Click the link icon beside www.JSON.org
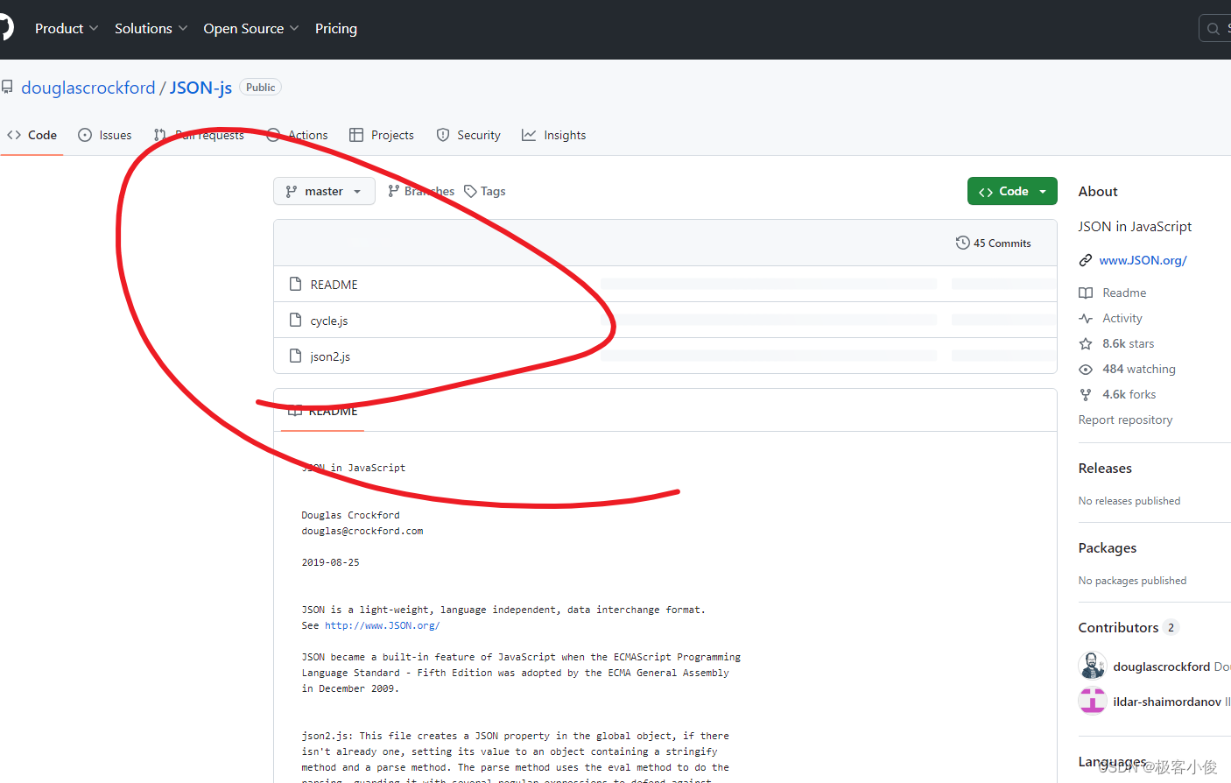 pos(1086,260)
